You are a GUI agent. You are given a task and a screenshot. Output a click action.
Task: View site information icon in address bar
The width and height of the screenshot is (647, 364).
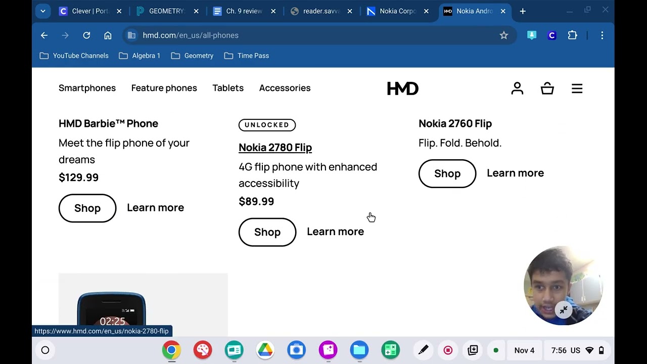pos(131,35)
